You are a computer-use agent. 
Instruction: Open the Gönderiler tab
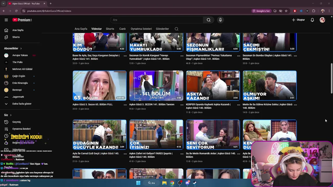(162, 29)
